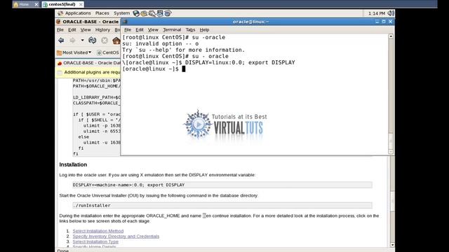
Task: Click the Firefox page scrollbar down arrow
Action: click(x=392, y=245)
